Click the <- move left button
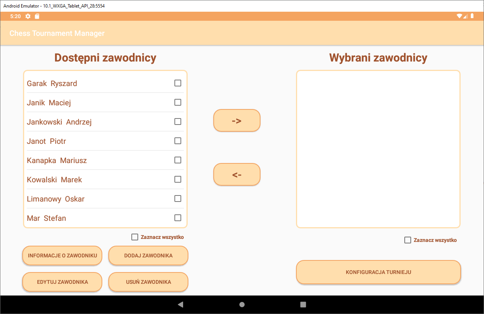The image size is (484, 314). coord(237,174)
